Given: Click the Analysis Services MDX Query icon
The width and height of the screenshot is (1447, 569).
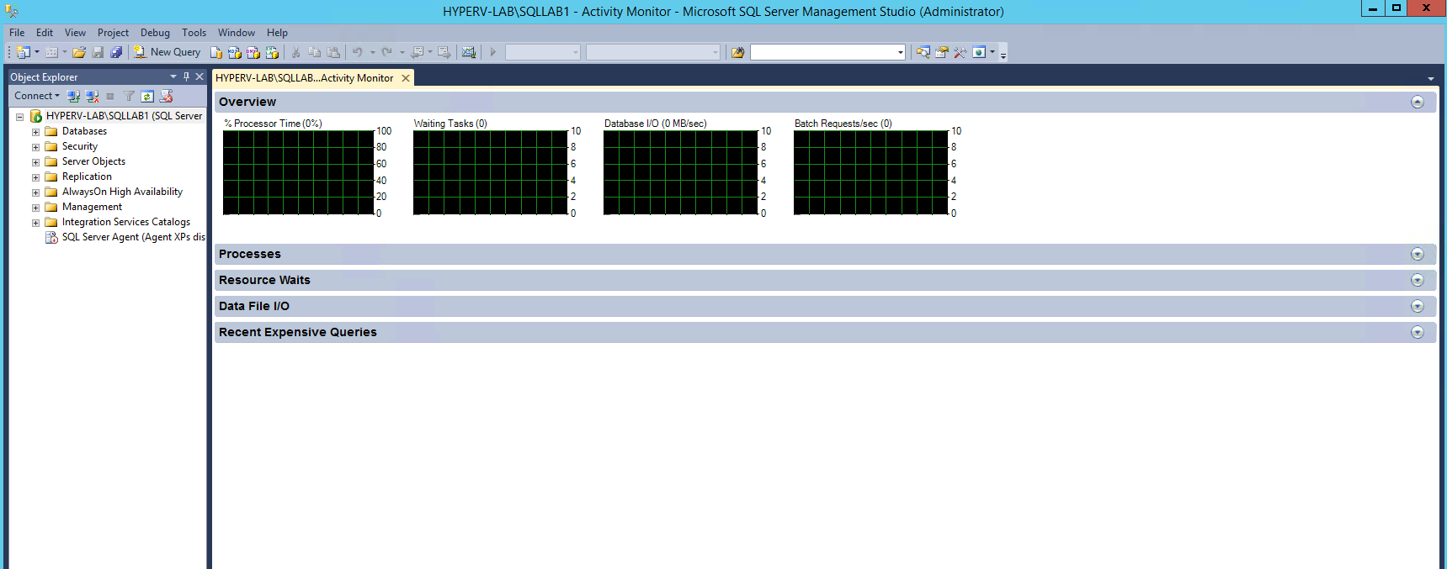Looking at the screenshot, I should pos(235,52).
